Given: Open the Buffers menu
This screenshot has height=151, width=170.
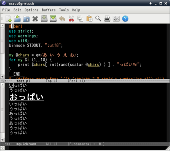Looking at the screenshot, I should [49, 10].
